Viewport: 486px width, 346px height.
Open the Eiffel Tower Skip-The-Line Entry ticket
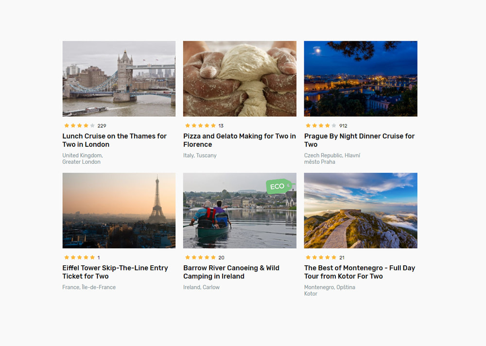[x=115, y=272]
